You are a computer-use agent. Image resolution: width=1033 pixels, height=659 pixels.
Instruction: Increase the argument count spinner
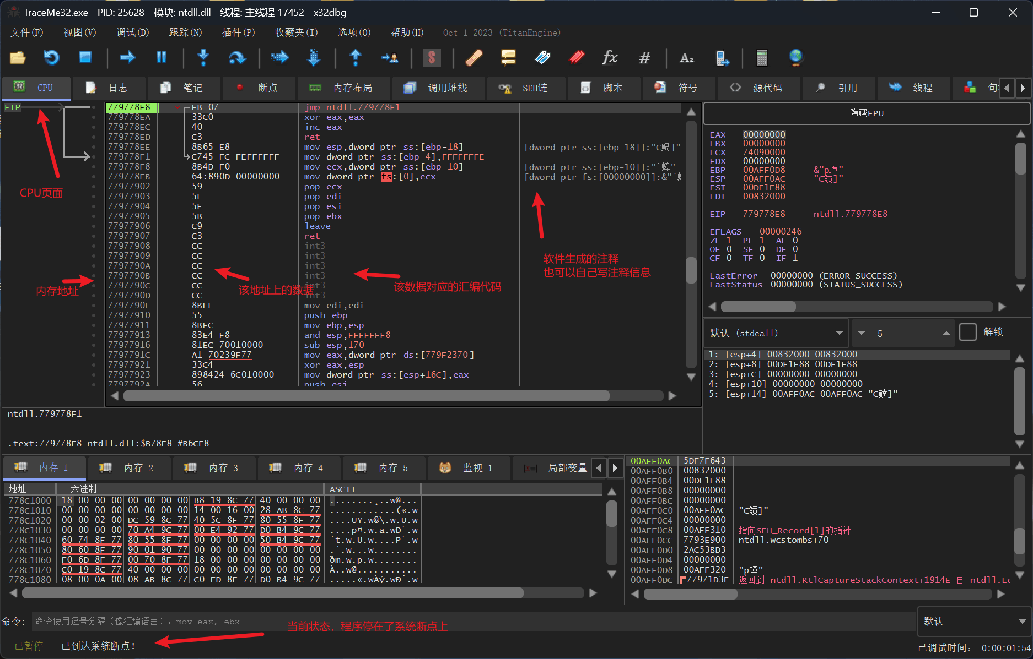[x=946, y=333]
